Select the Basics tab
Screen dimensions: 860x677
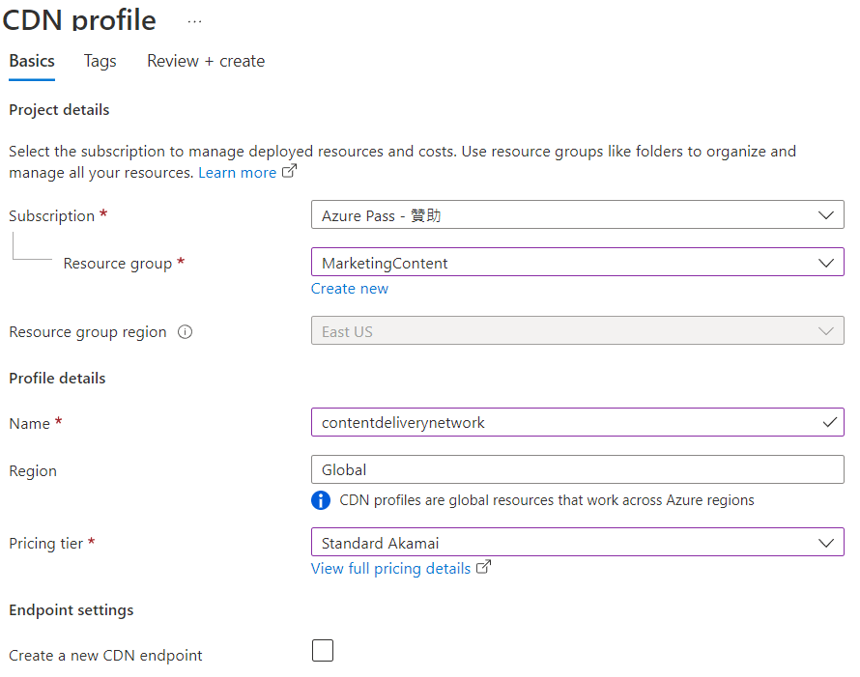pos(32,61)
